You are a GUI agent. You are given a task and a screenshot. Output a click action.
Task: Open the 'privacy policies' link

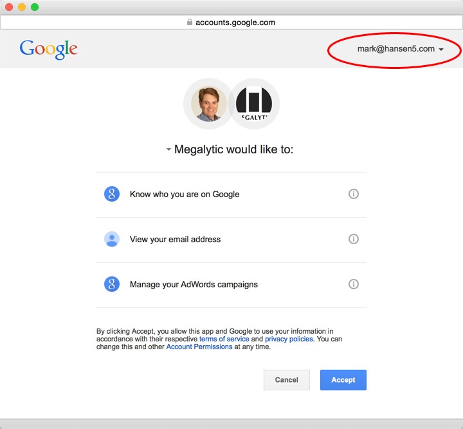(x=289, y=339)
